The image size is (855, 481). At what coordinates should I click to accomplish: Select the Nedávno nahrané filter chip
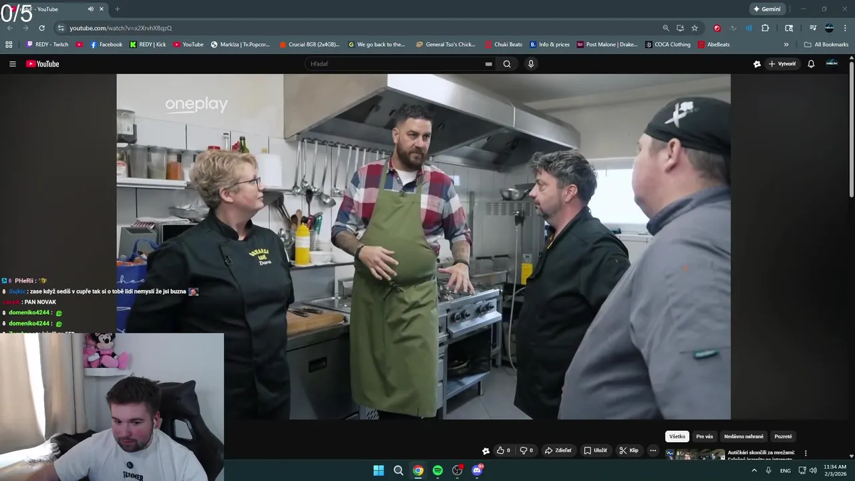point(743,436)
